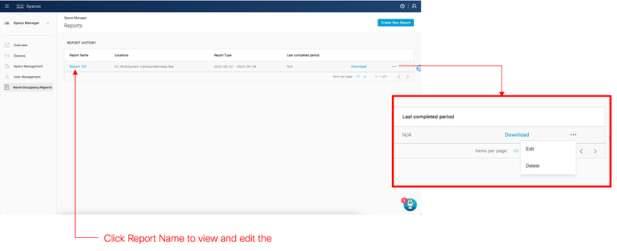Click the user profile icon
The width and height of the screenshot is (617, 251).
[x=414, y=6]
